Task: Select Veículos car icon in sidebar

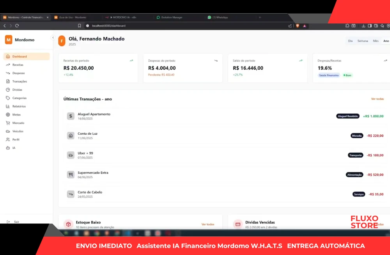Action: pyautogui.click(x=8, y=131)
